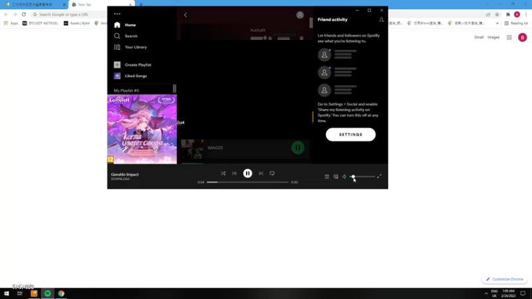Click the add friend icon

[x=381, y=20]
